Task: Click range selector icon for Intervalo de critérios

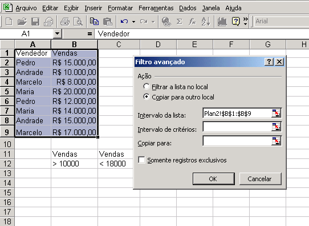Action: 276,127
